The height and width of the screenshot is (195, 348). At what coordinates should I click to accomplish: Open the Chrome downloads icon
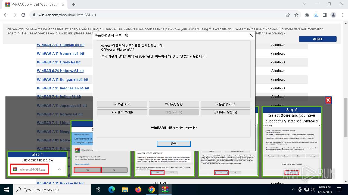316,15
